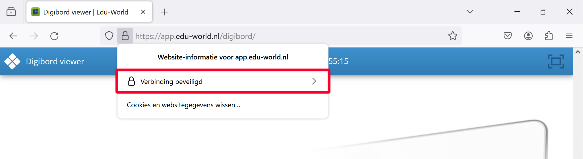Viewport: 583px width, 159px height.
Task: Close the Digibord viewer tab
Action: (143, 12)
